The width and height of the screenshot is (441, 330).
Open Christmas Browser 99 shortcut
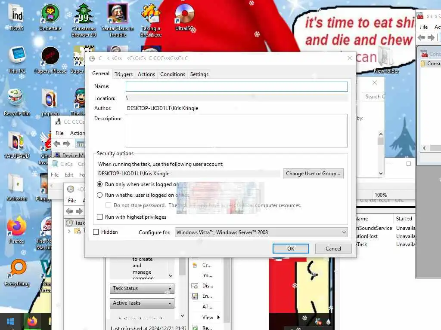pyautogui.click(x=84, y=20)
